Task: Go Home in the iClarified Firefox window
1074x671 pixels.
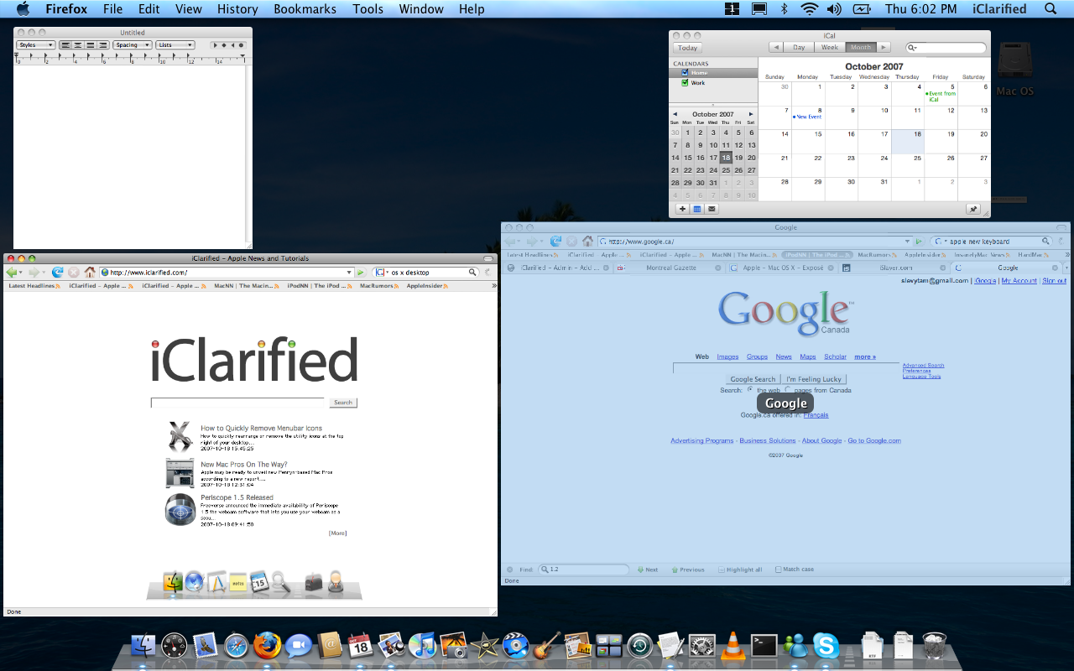Action: coord(90,273)
